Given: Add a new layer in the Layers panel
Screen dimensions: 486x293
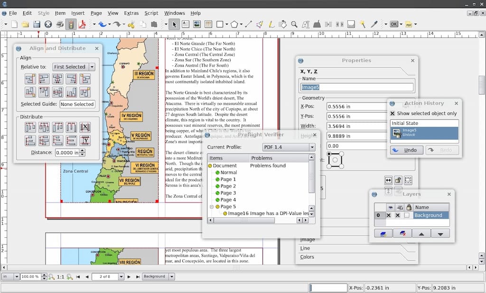Looking at the screenshot, I should click(383, 233).
